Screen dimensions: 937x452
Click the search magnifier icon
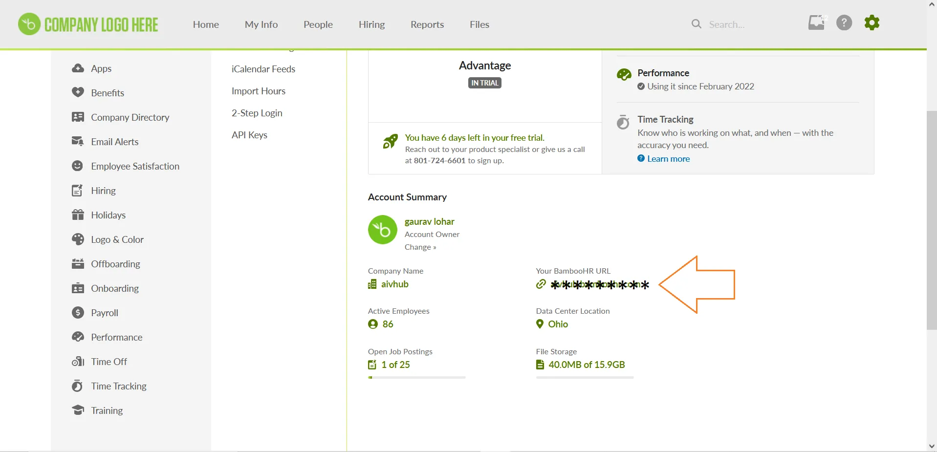(x=697, y=24)
